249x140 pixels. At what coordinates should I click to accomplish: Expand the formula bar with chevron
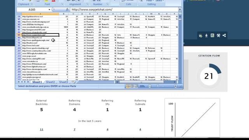(180, 9)
